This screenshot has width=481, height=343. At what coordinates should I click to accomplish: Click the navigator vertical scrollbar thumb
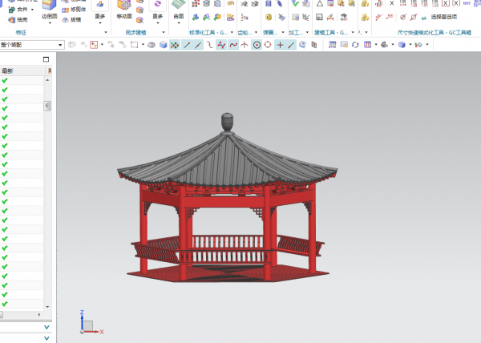tap(47, 106)
